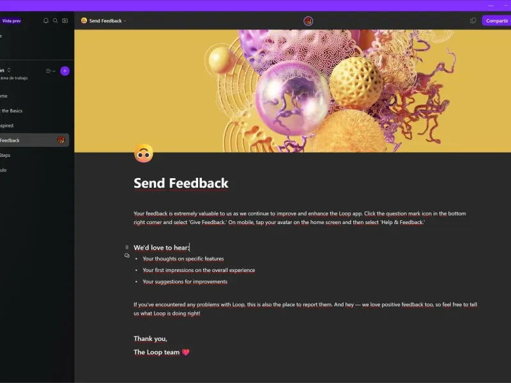Collapse the sidebar with the panel icon
The width and height of the screenshot is (511, 383).
click(65, 21)
